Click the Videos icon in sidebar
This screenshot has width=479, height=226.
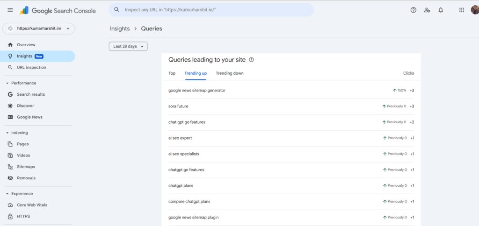point(10,155)
